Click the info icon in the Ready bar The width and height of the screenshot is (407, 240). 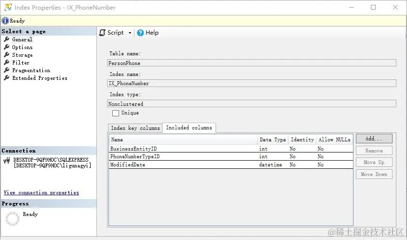pyautogui.click(x=5, y=21)
